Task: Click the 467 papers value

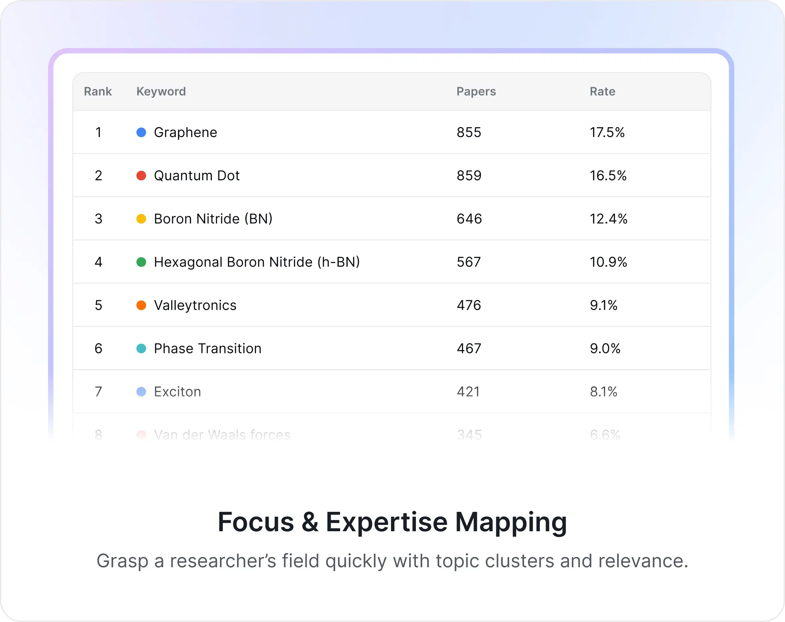Action: 469,349
